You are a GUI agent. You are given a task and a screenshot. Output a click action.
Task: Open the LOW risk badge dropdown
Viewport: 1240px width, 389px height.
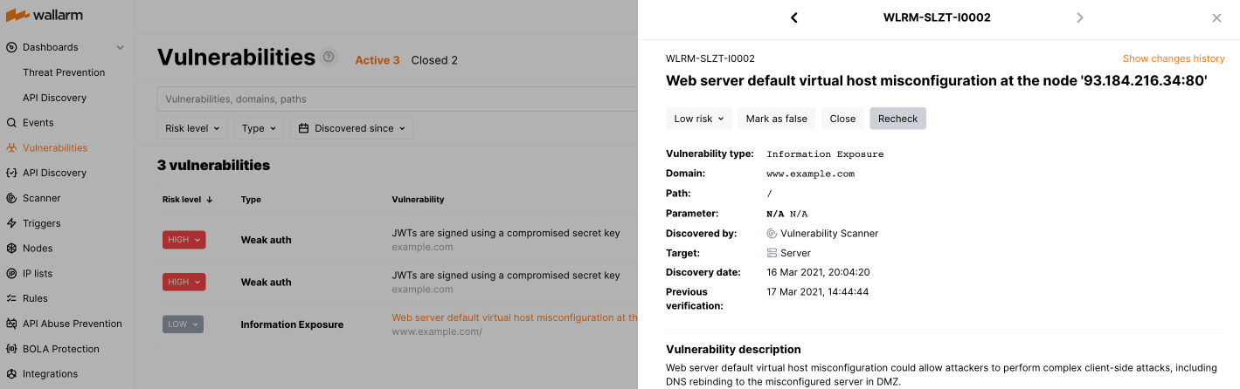pos(183,324)
